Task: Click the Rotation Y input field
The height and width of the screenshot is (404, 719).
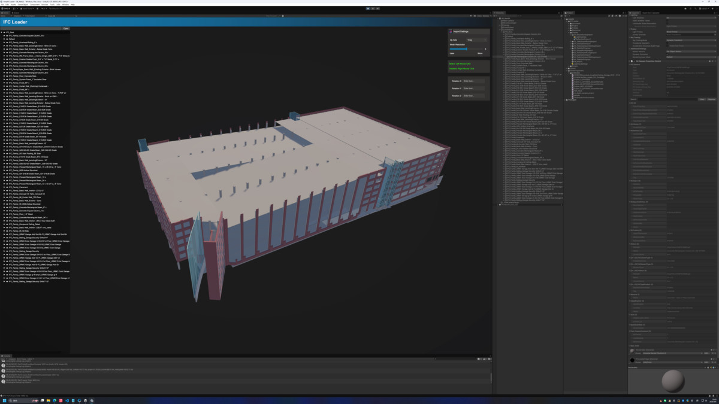Action: (x=473, y=88)
